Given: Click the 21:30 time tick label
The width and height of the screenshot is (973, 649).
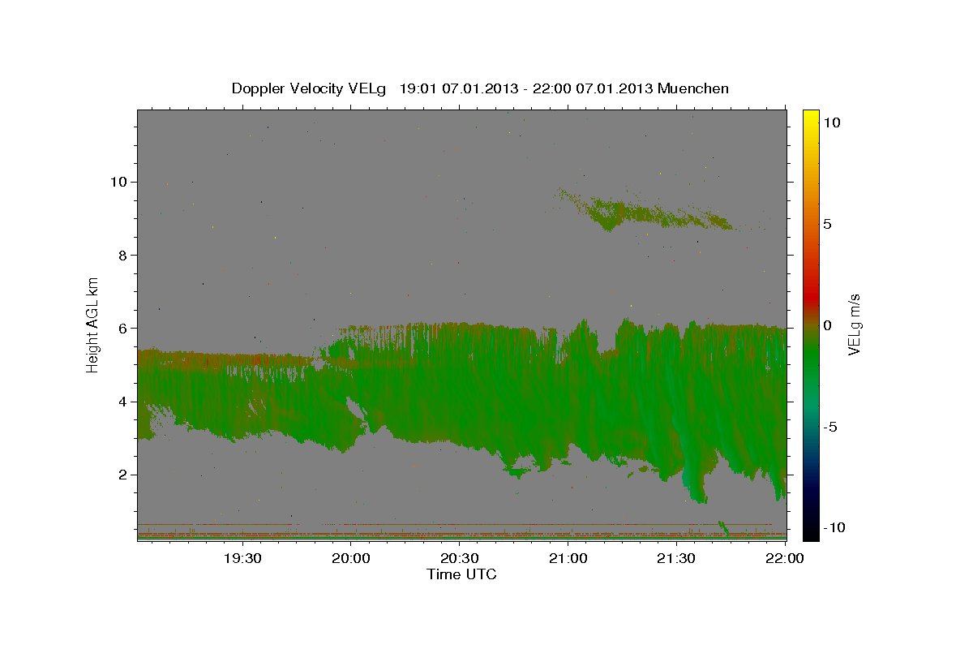Looking at the screenshot, I should pyautogui.click(x=676, y=558).
